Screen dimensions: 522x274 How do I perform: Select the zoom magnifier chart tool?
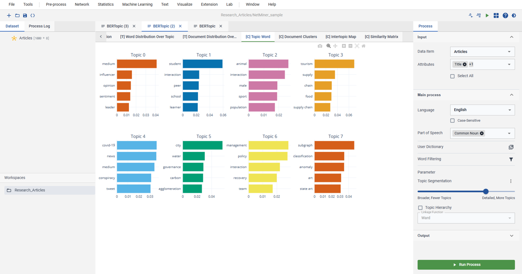328,46
